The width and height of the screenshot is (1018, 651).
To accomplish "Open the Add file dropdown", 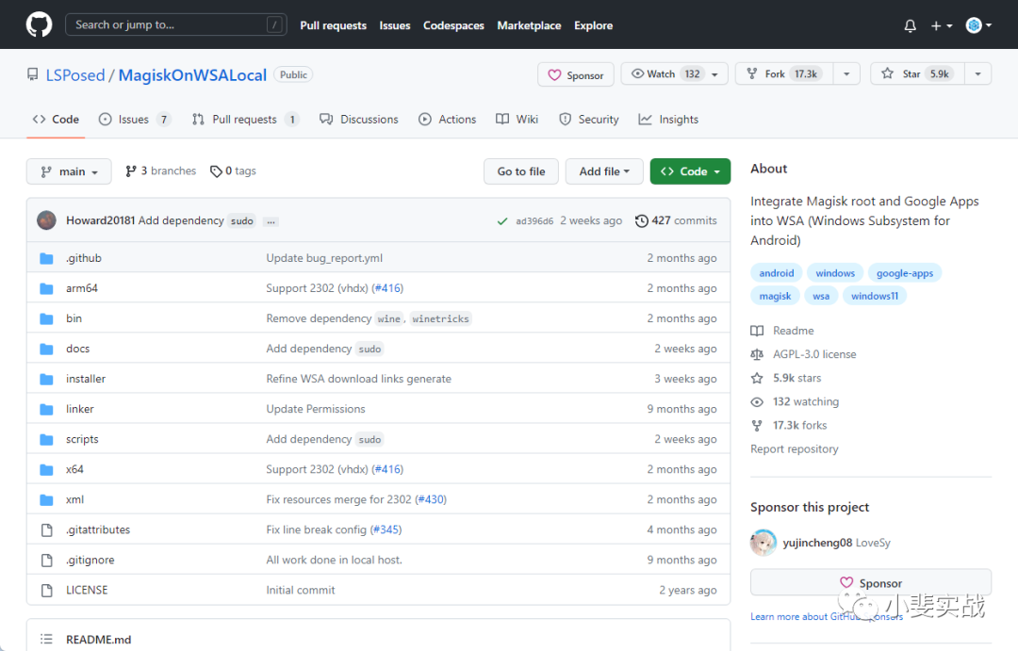I will coord(604,171).
